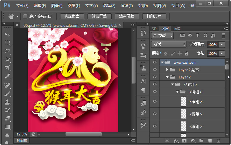231x145 pixels.
Task: Select the History Brush tool
Action: click(x=7, y=110)
